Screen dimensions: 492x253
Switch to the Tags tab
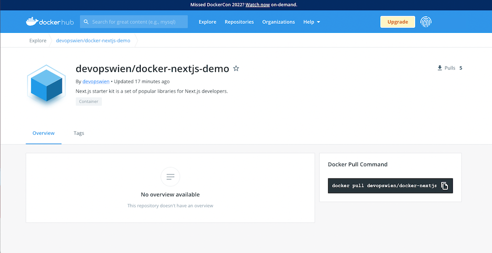79,133
